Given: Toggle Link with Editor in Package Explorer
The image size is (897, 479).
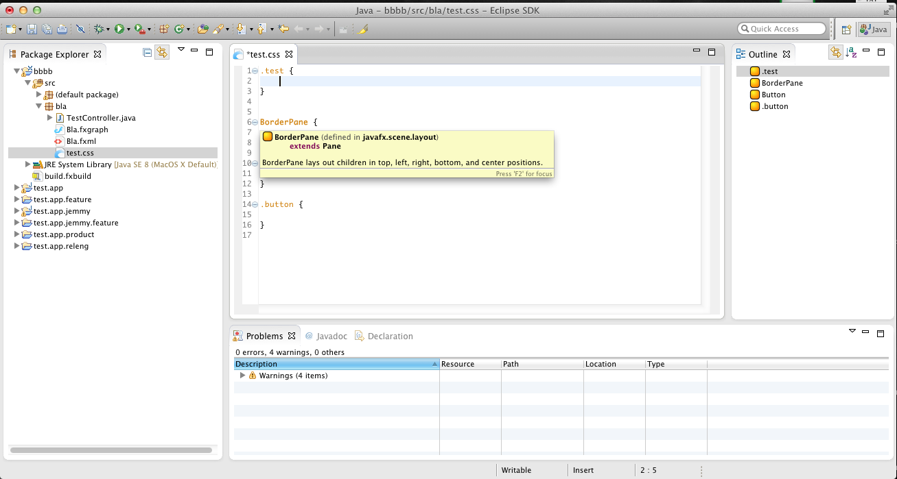Looking at the screenshot, I should click(162, 53).
